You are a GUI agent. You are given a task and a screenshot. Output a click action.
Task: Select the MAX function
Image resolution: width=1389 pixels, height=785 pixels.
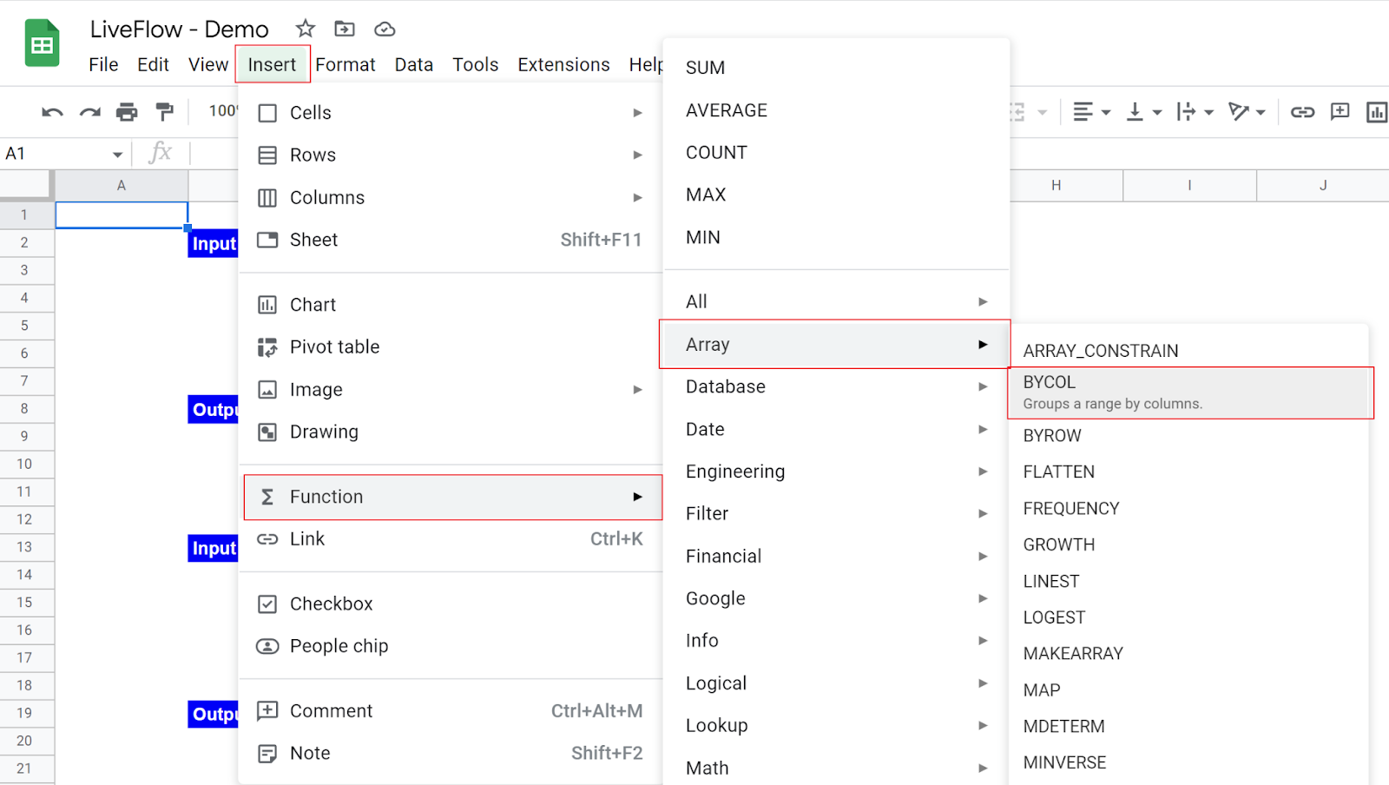pos(836,195)
